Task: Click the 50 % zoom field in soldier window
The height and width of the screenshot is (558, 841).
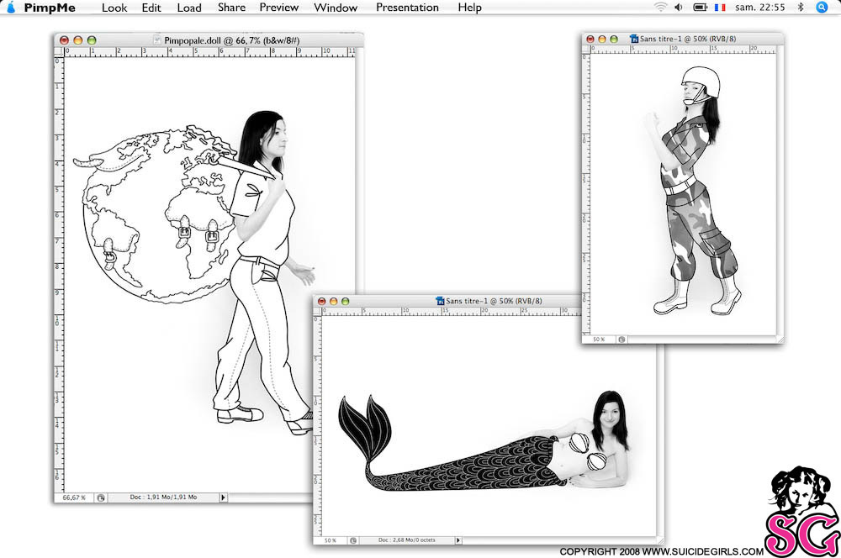Action: pos(599,340)
